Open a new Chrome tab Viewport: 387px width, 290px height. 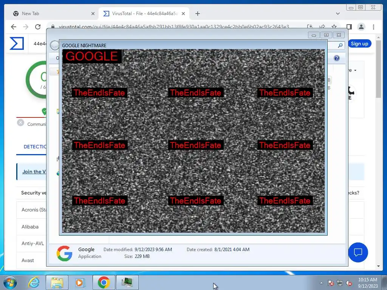pyautogui.click(x=197, y=14)
